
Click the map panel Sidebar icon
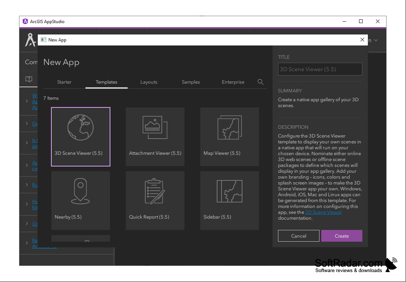tap(230, 191)
